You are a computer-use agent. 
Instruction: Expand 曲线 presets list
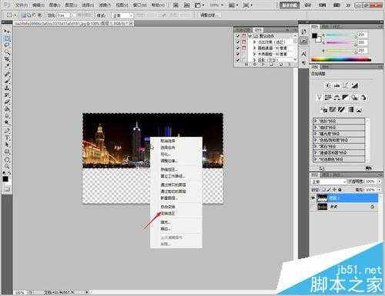316,128
